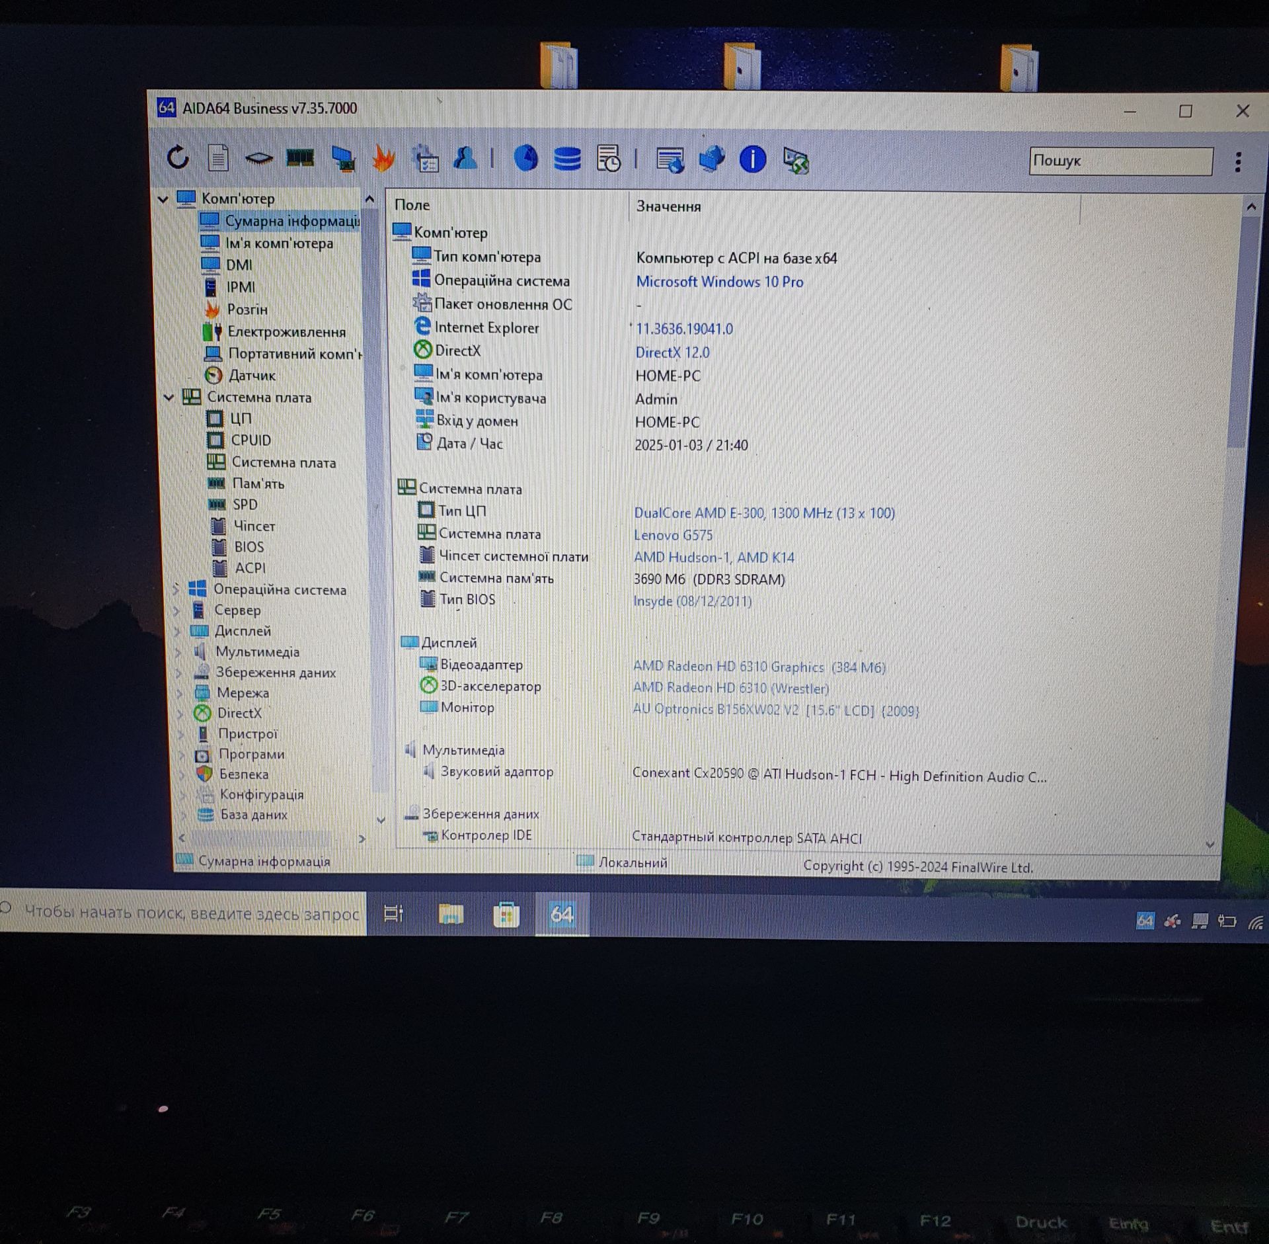Expand the Дисплей tree node
Screen dimensions: 1269x1244
(x=176, y=631)
